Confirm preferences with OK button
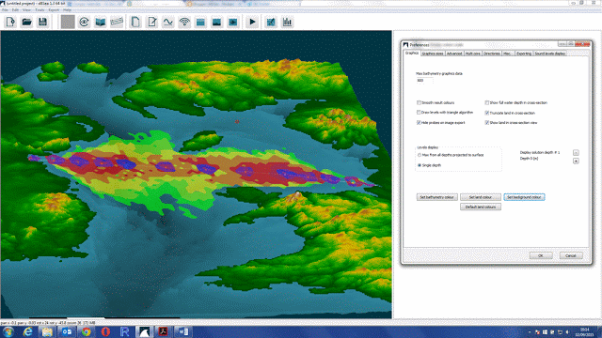The image size is (602, 338). point(541,255)
